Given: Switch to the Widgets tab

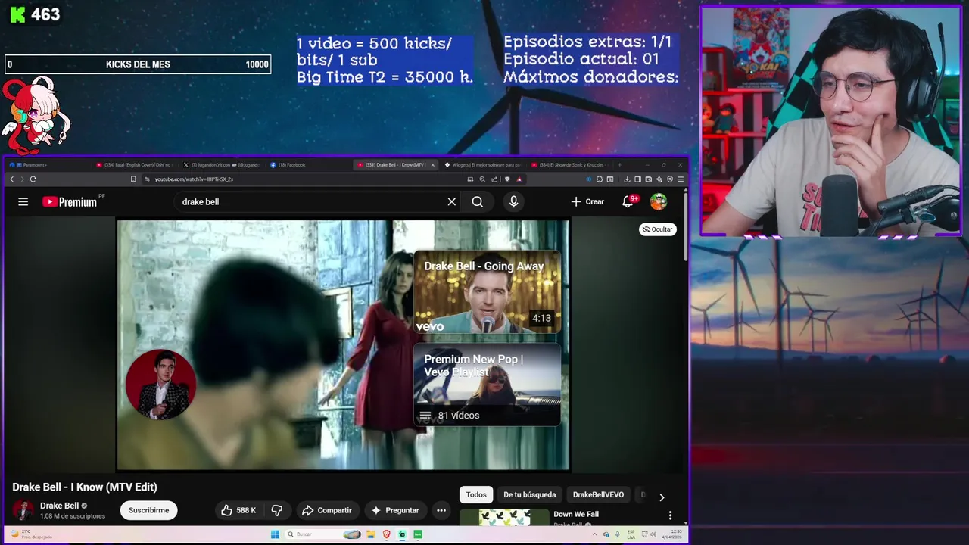Looking at the screenshot, I should [x=481, y=164].
